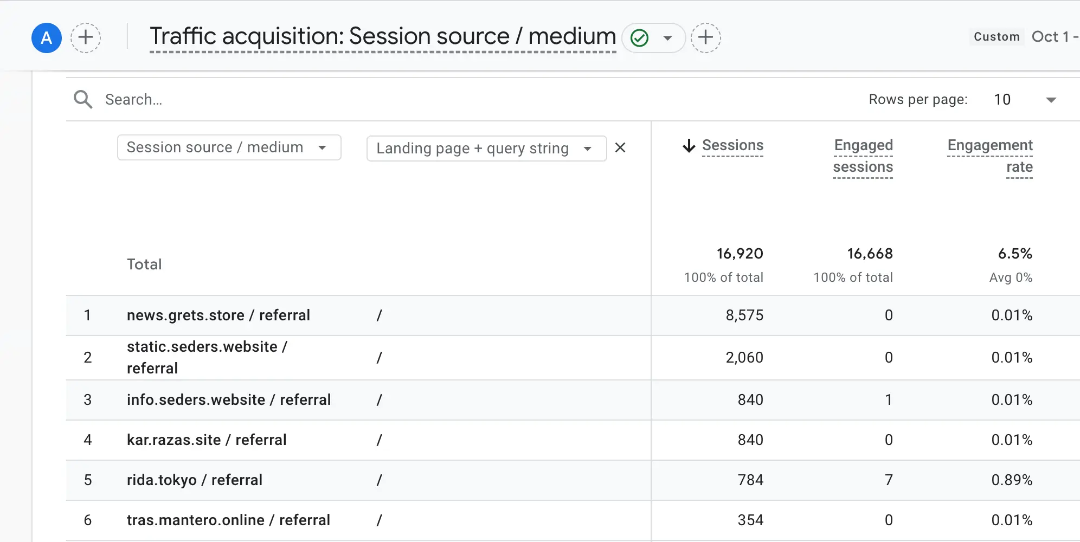Open the Session source / medium dimension dropdown

(x=229, y=147)
